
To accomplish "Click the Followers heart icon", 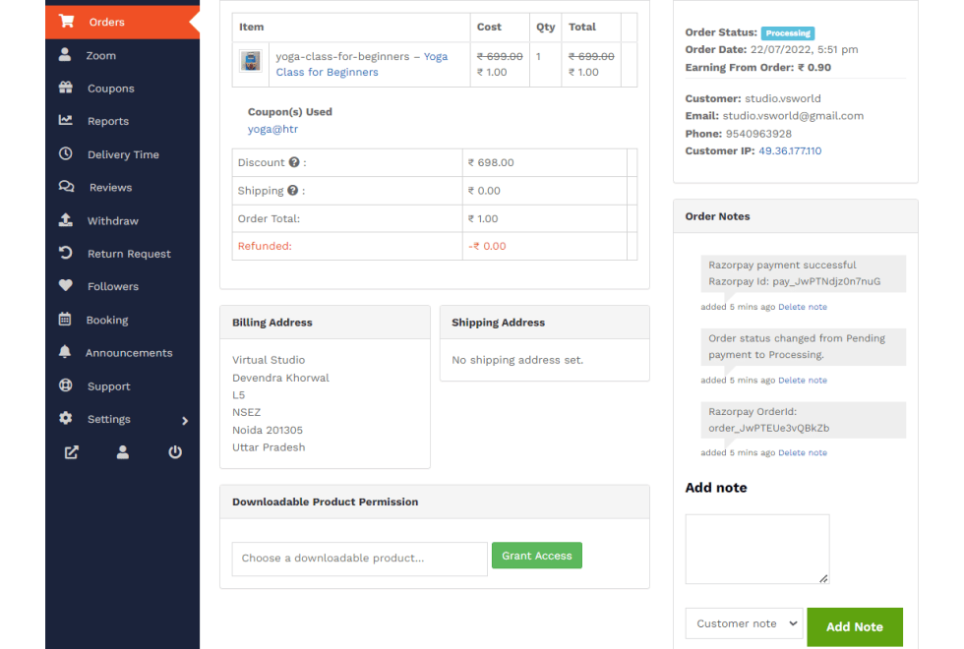I will [x=66, y=286].
